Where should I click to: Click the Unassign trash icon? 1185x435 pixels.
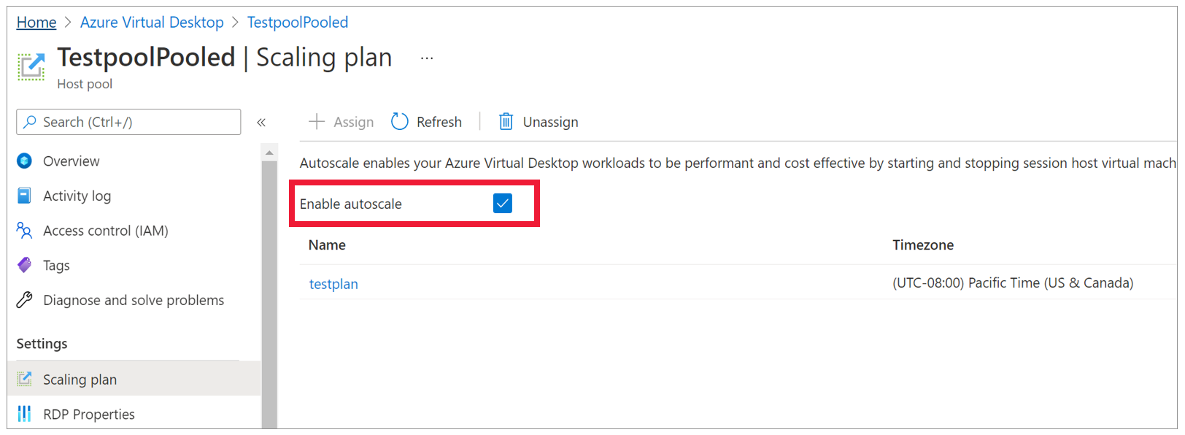(505, 121)
